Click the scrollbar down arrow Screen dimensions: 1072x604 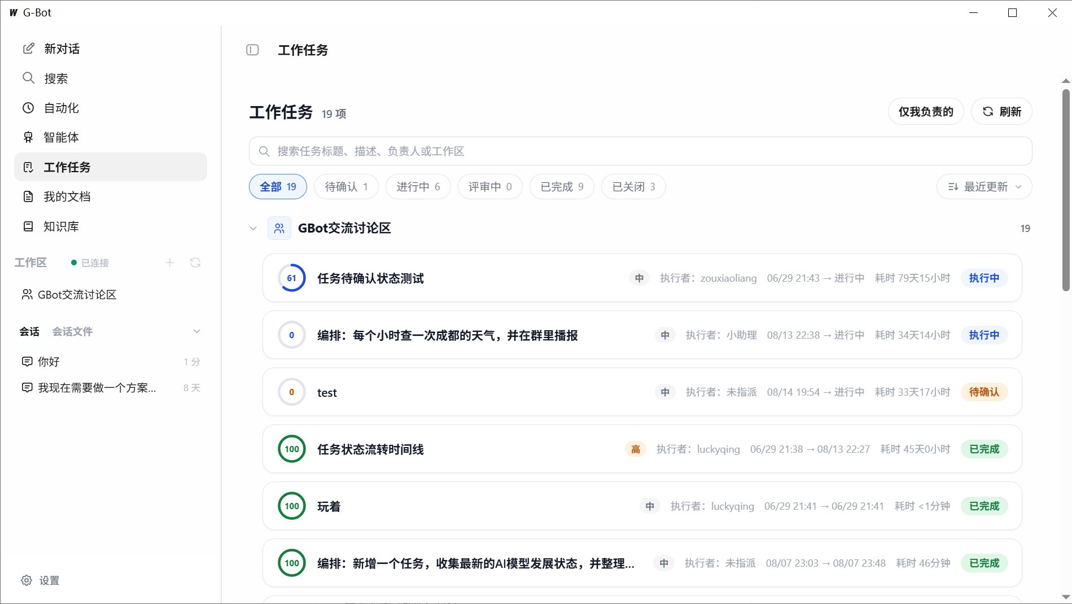(1066, 597)
